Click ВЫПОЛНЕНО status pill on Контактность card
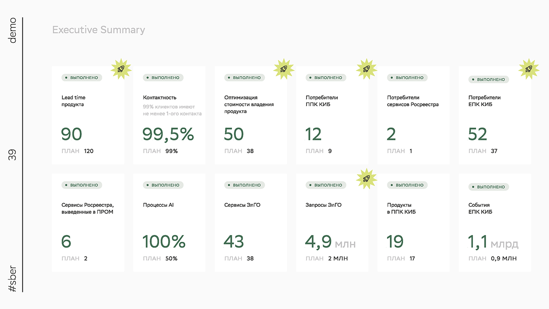Screen dimensions: 549x309 tap(163, 78)
